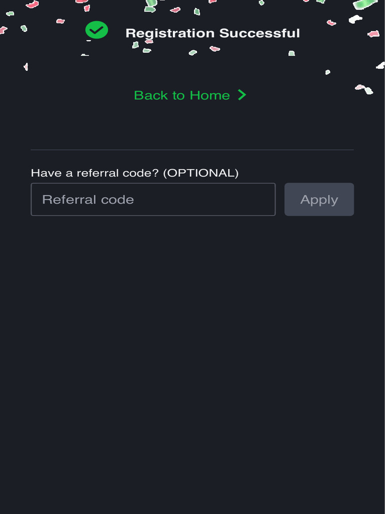Click the white confetti above the pink one at top-right
The width and height of the screenshot is (385, 514).
click(355, 19)
